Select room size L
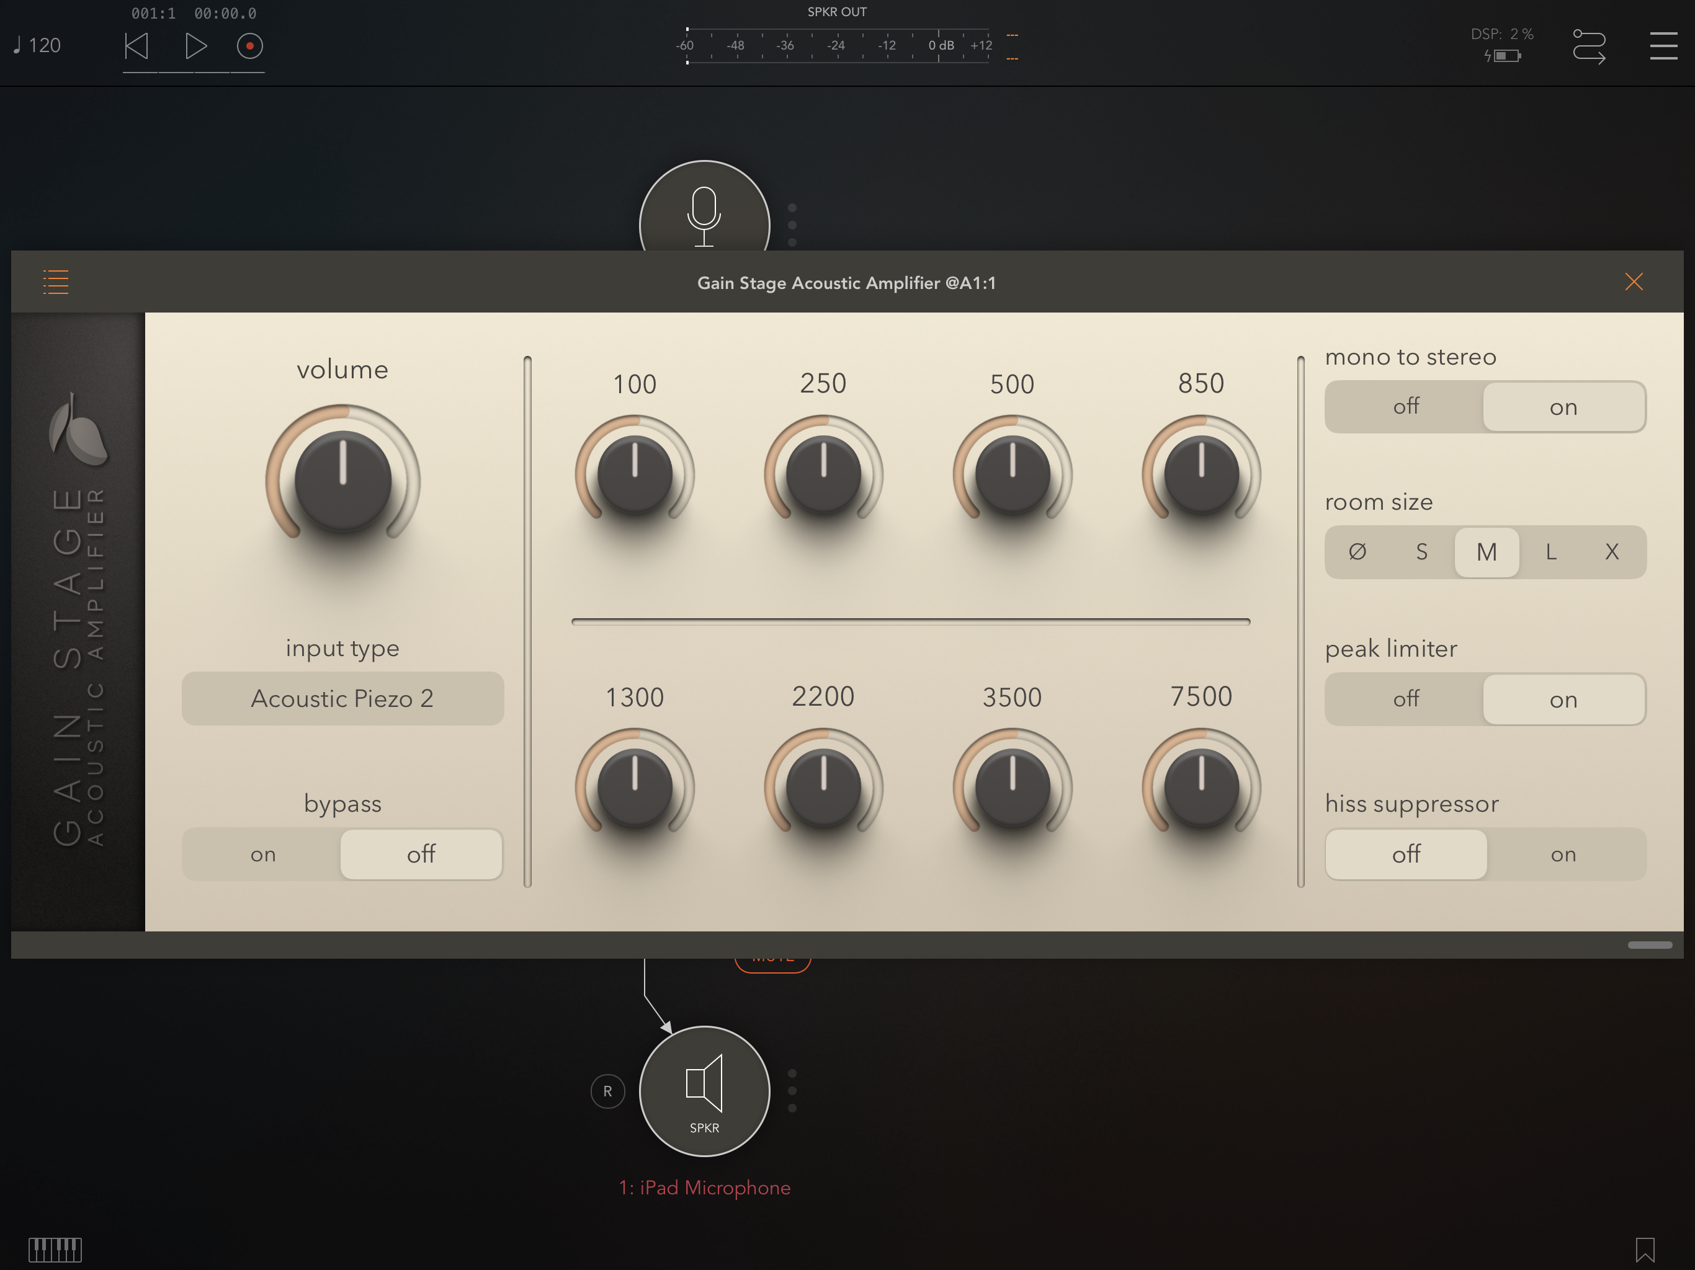This screenshot has height=1270, width=1695. click(x=1551, y=551)
